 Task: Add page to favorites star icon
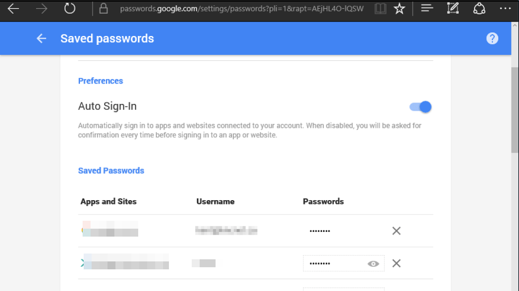click(399, 8)
